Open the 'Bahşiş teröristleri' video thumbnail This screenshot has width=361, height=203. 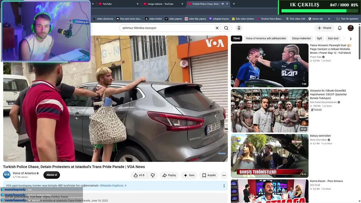point(270,156)
